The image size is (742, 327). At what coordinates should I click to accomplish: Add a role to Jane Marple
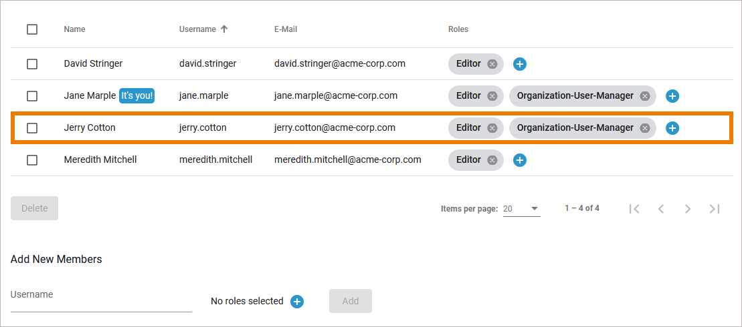coord(673,96)
